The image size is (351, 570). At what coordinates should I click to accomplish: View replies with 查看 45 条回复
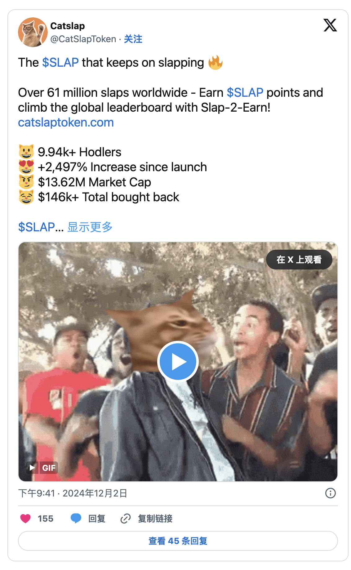pyautogui.click(x=178, y=541)
